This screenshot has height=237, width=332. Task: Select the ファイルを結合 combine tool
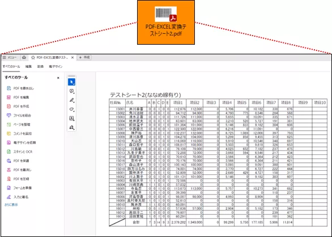click(19, 115)
